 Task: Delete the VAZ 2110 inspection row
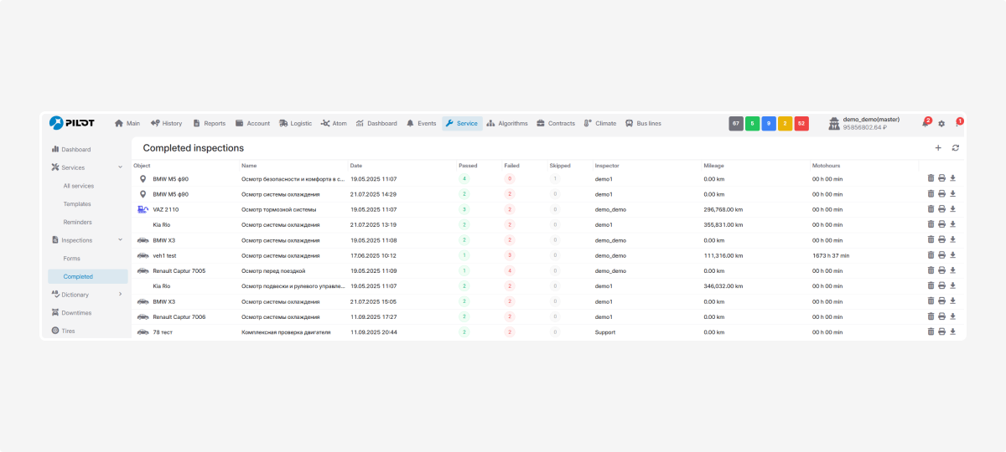[x=931, y=208]
